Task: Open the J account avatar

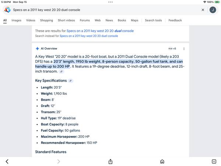Action: (x=213, y=10)
